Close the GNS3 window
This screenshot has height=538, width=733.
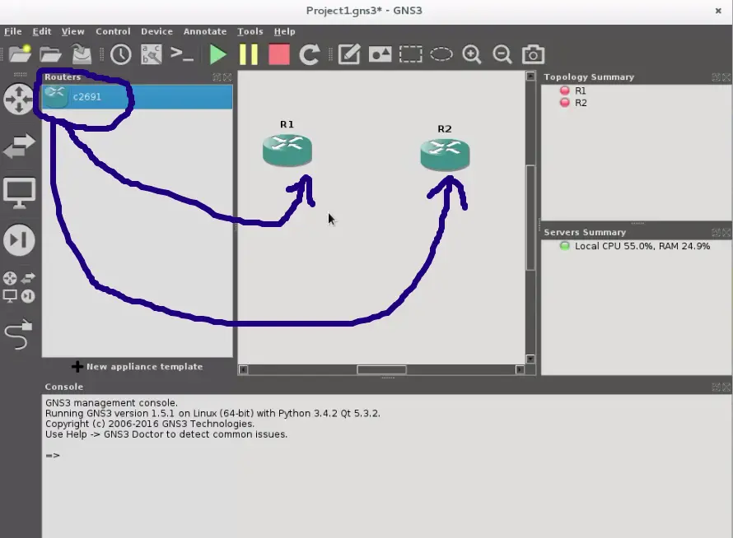pos(718,11)
